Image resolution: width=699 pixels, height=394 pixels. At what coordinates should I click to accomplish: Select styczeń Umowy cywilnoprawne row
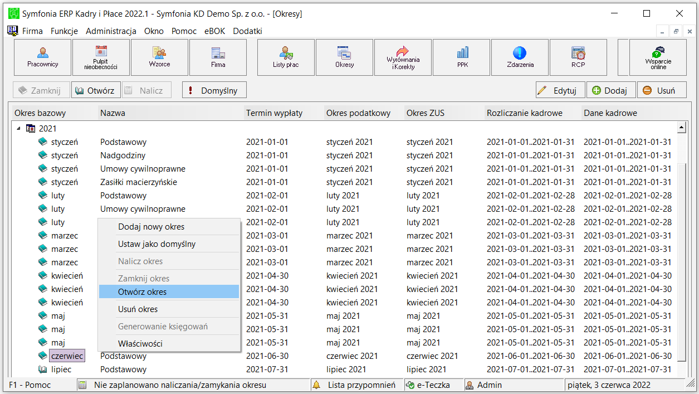tap(345, 169)
